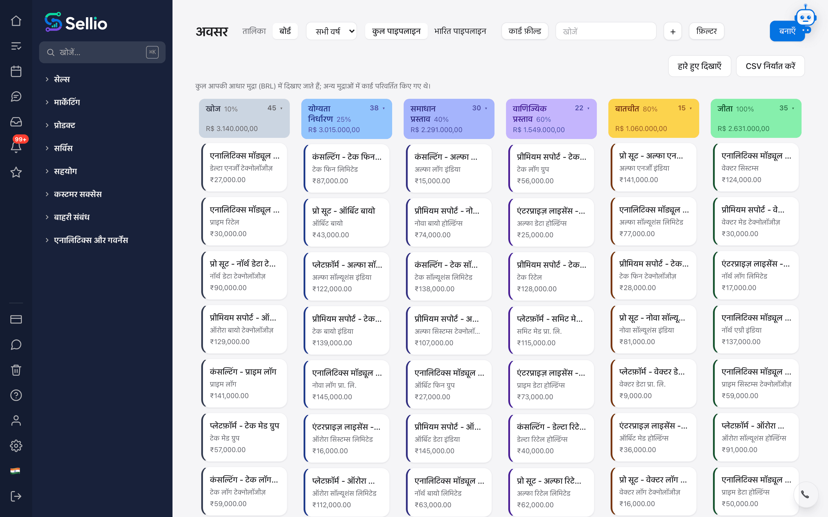Open card वेक्टर डेटा प्रा. लि. ₹9,000.00

653,383
